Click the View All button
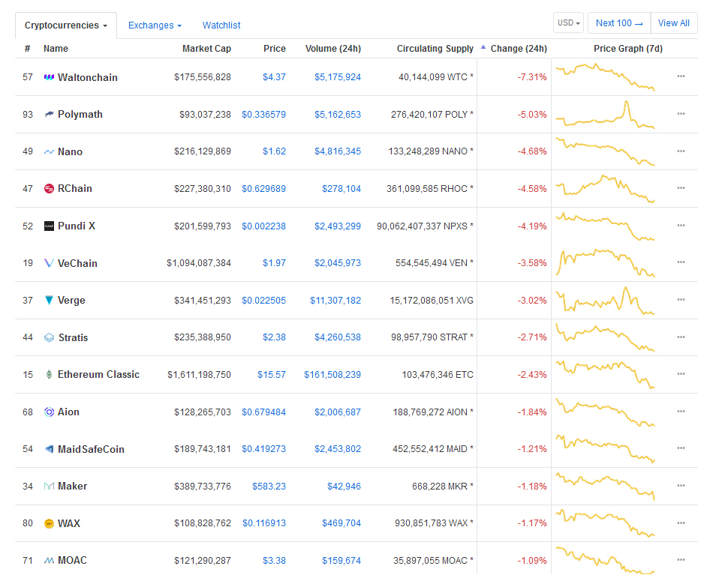Viewport: 710px width, 575px height. tap(674, 23)
